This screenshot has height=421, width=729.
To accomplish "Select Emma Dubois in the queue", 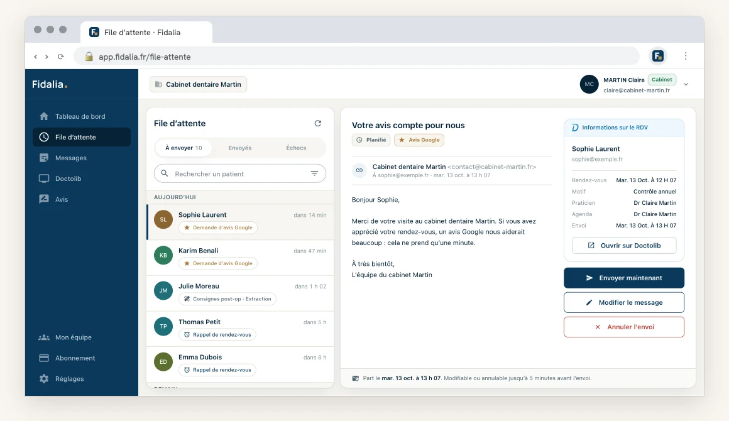I will pyautogui.click(x=240, y=364).
